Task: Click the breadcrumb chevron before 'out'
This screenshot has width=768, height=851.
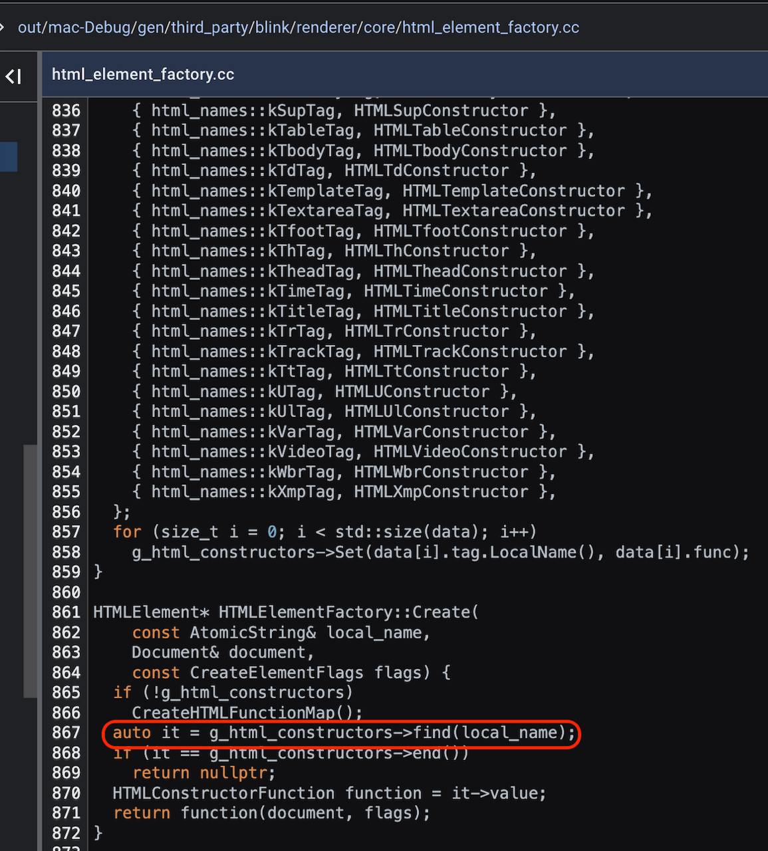Action: 3,27
